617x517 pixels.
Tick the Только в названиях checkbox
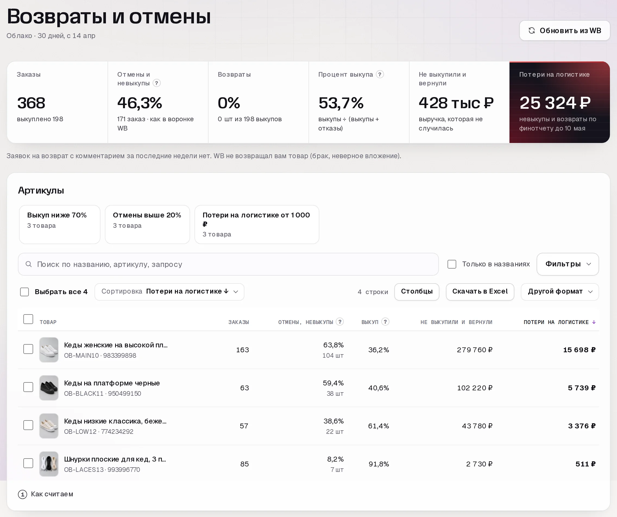(452, 264)
